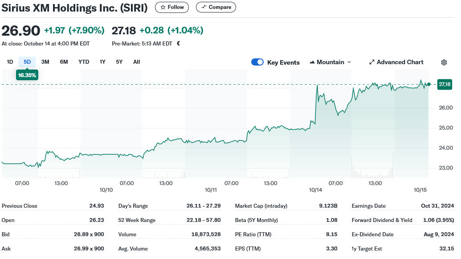Show the All time range
Viewport: 461px width, 259px height.
tap(136, 62)
